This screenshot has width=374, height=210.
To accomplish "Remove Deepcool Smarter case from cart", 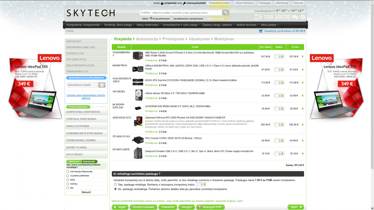I will click(x=303, y=154).
